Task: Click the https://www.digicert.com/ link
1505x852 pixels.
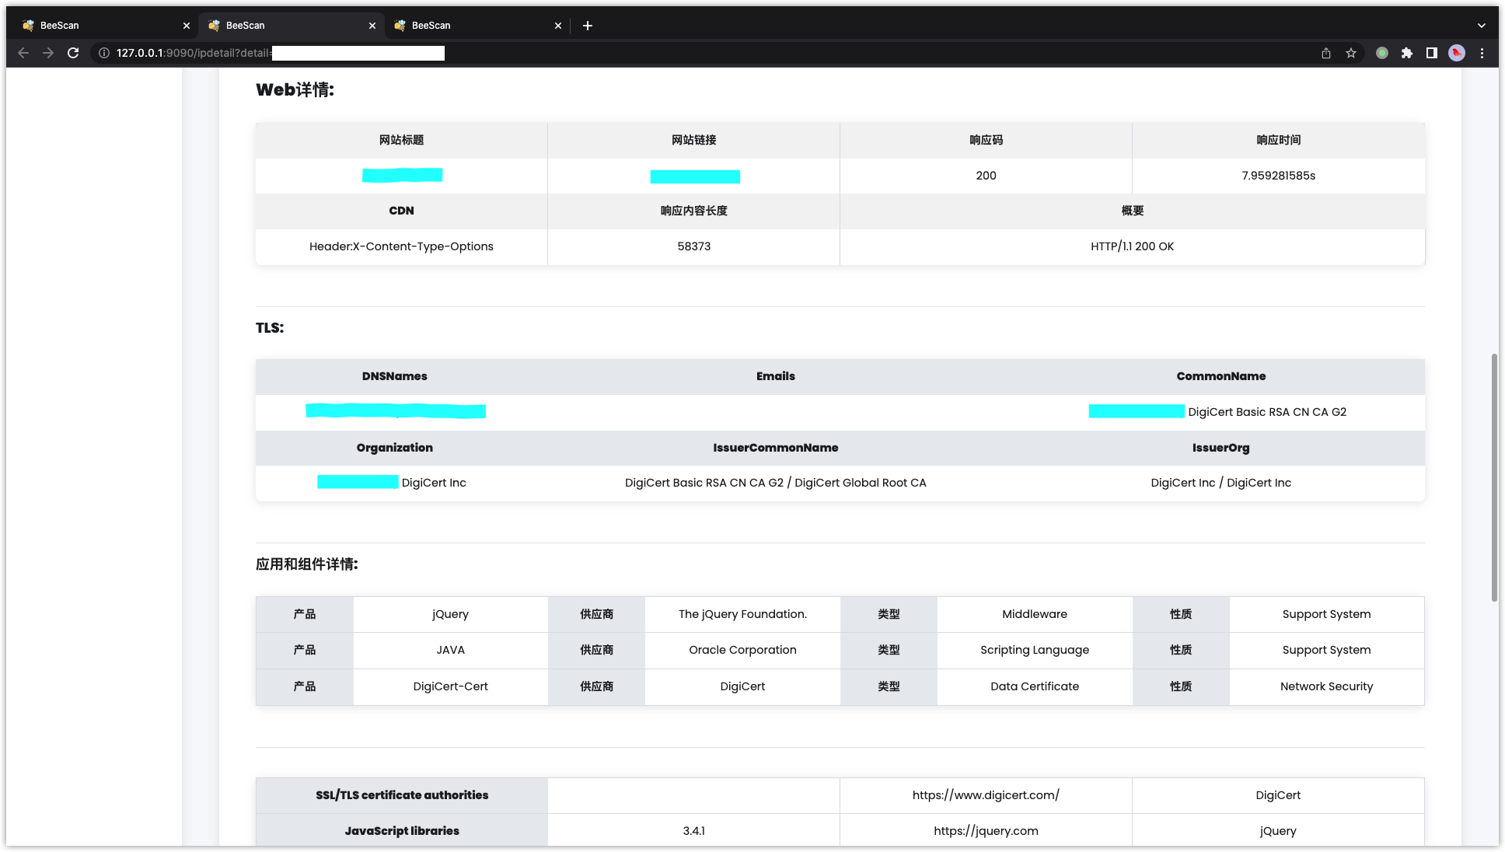Action: tap(986, 795)
